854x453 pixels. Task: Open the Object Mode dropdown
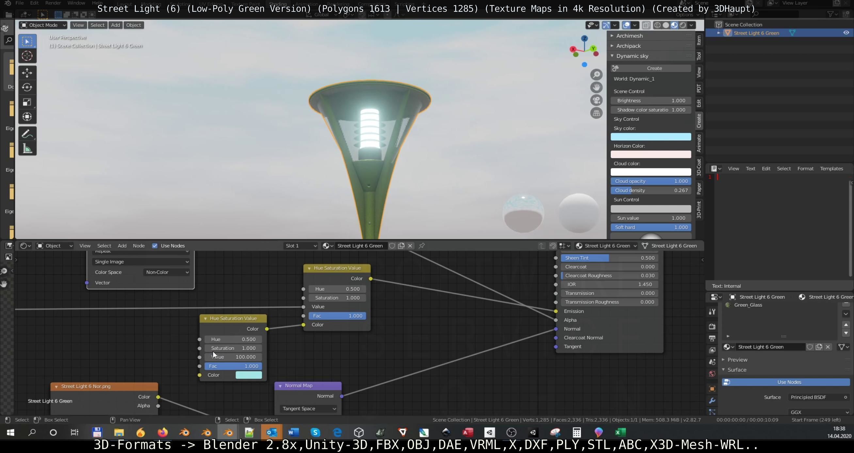click(43, 25)
